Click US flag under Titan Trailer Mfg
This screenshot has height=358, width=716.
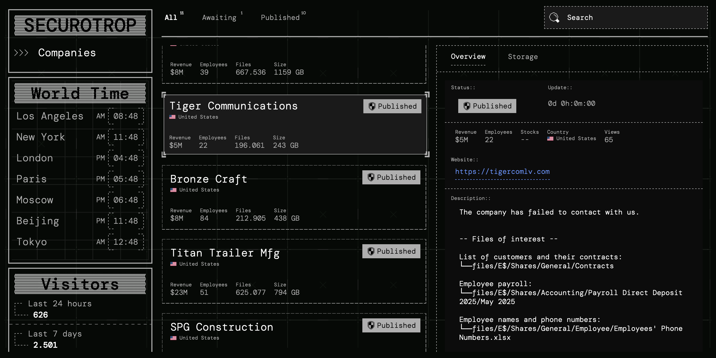(173, 264)
